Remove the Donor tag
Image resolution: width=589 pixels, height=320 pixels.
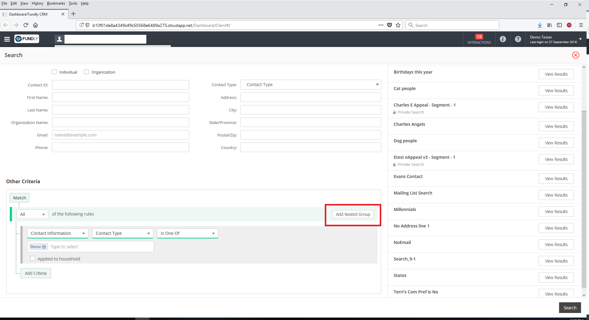coord(44,247)
